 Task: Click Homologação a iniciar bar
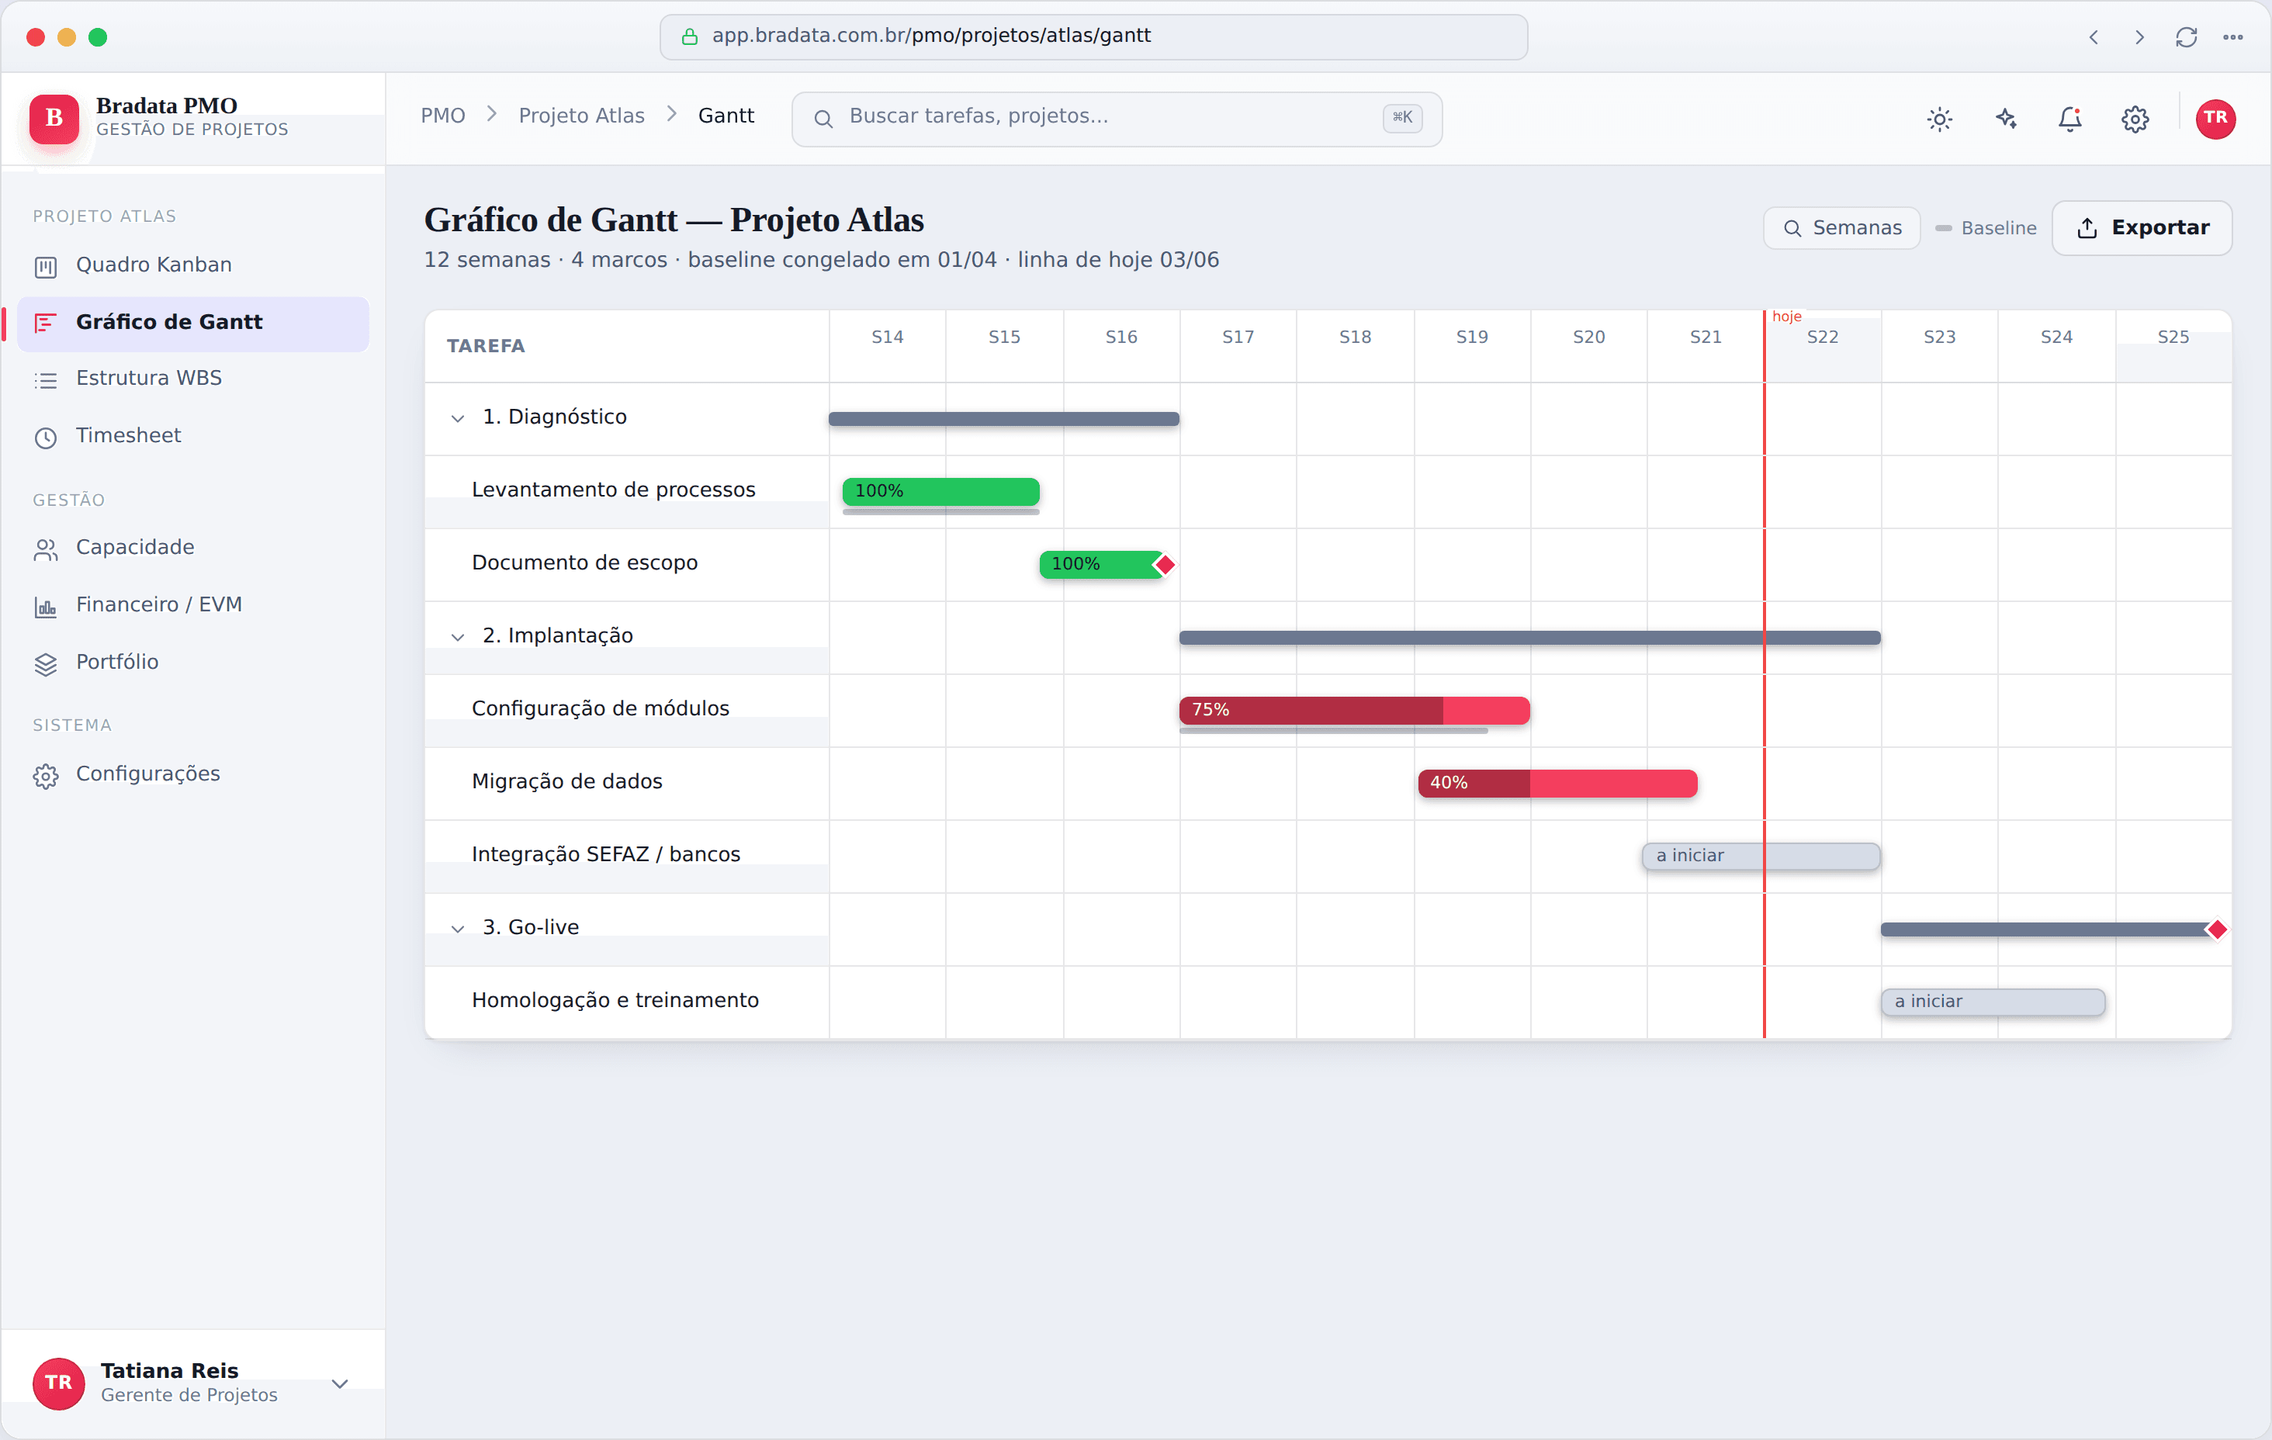1993,1002
